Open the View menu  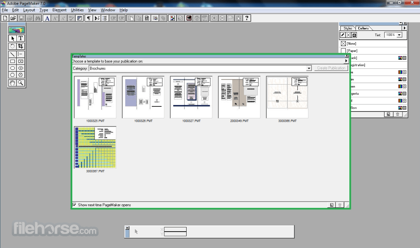pyautogui.click(x=92, y=10)
